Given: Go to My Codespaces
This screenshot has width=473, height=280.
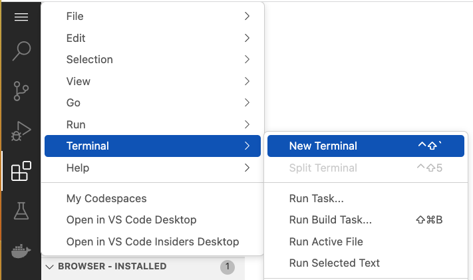Looking at the screenshot, I should tap(106, 198).
